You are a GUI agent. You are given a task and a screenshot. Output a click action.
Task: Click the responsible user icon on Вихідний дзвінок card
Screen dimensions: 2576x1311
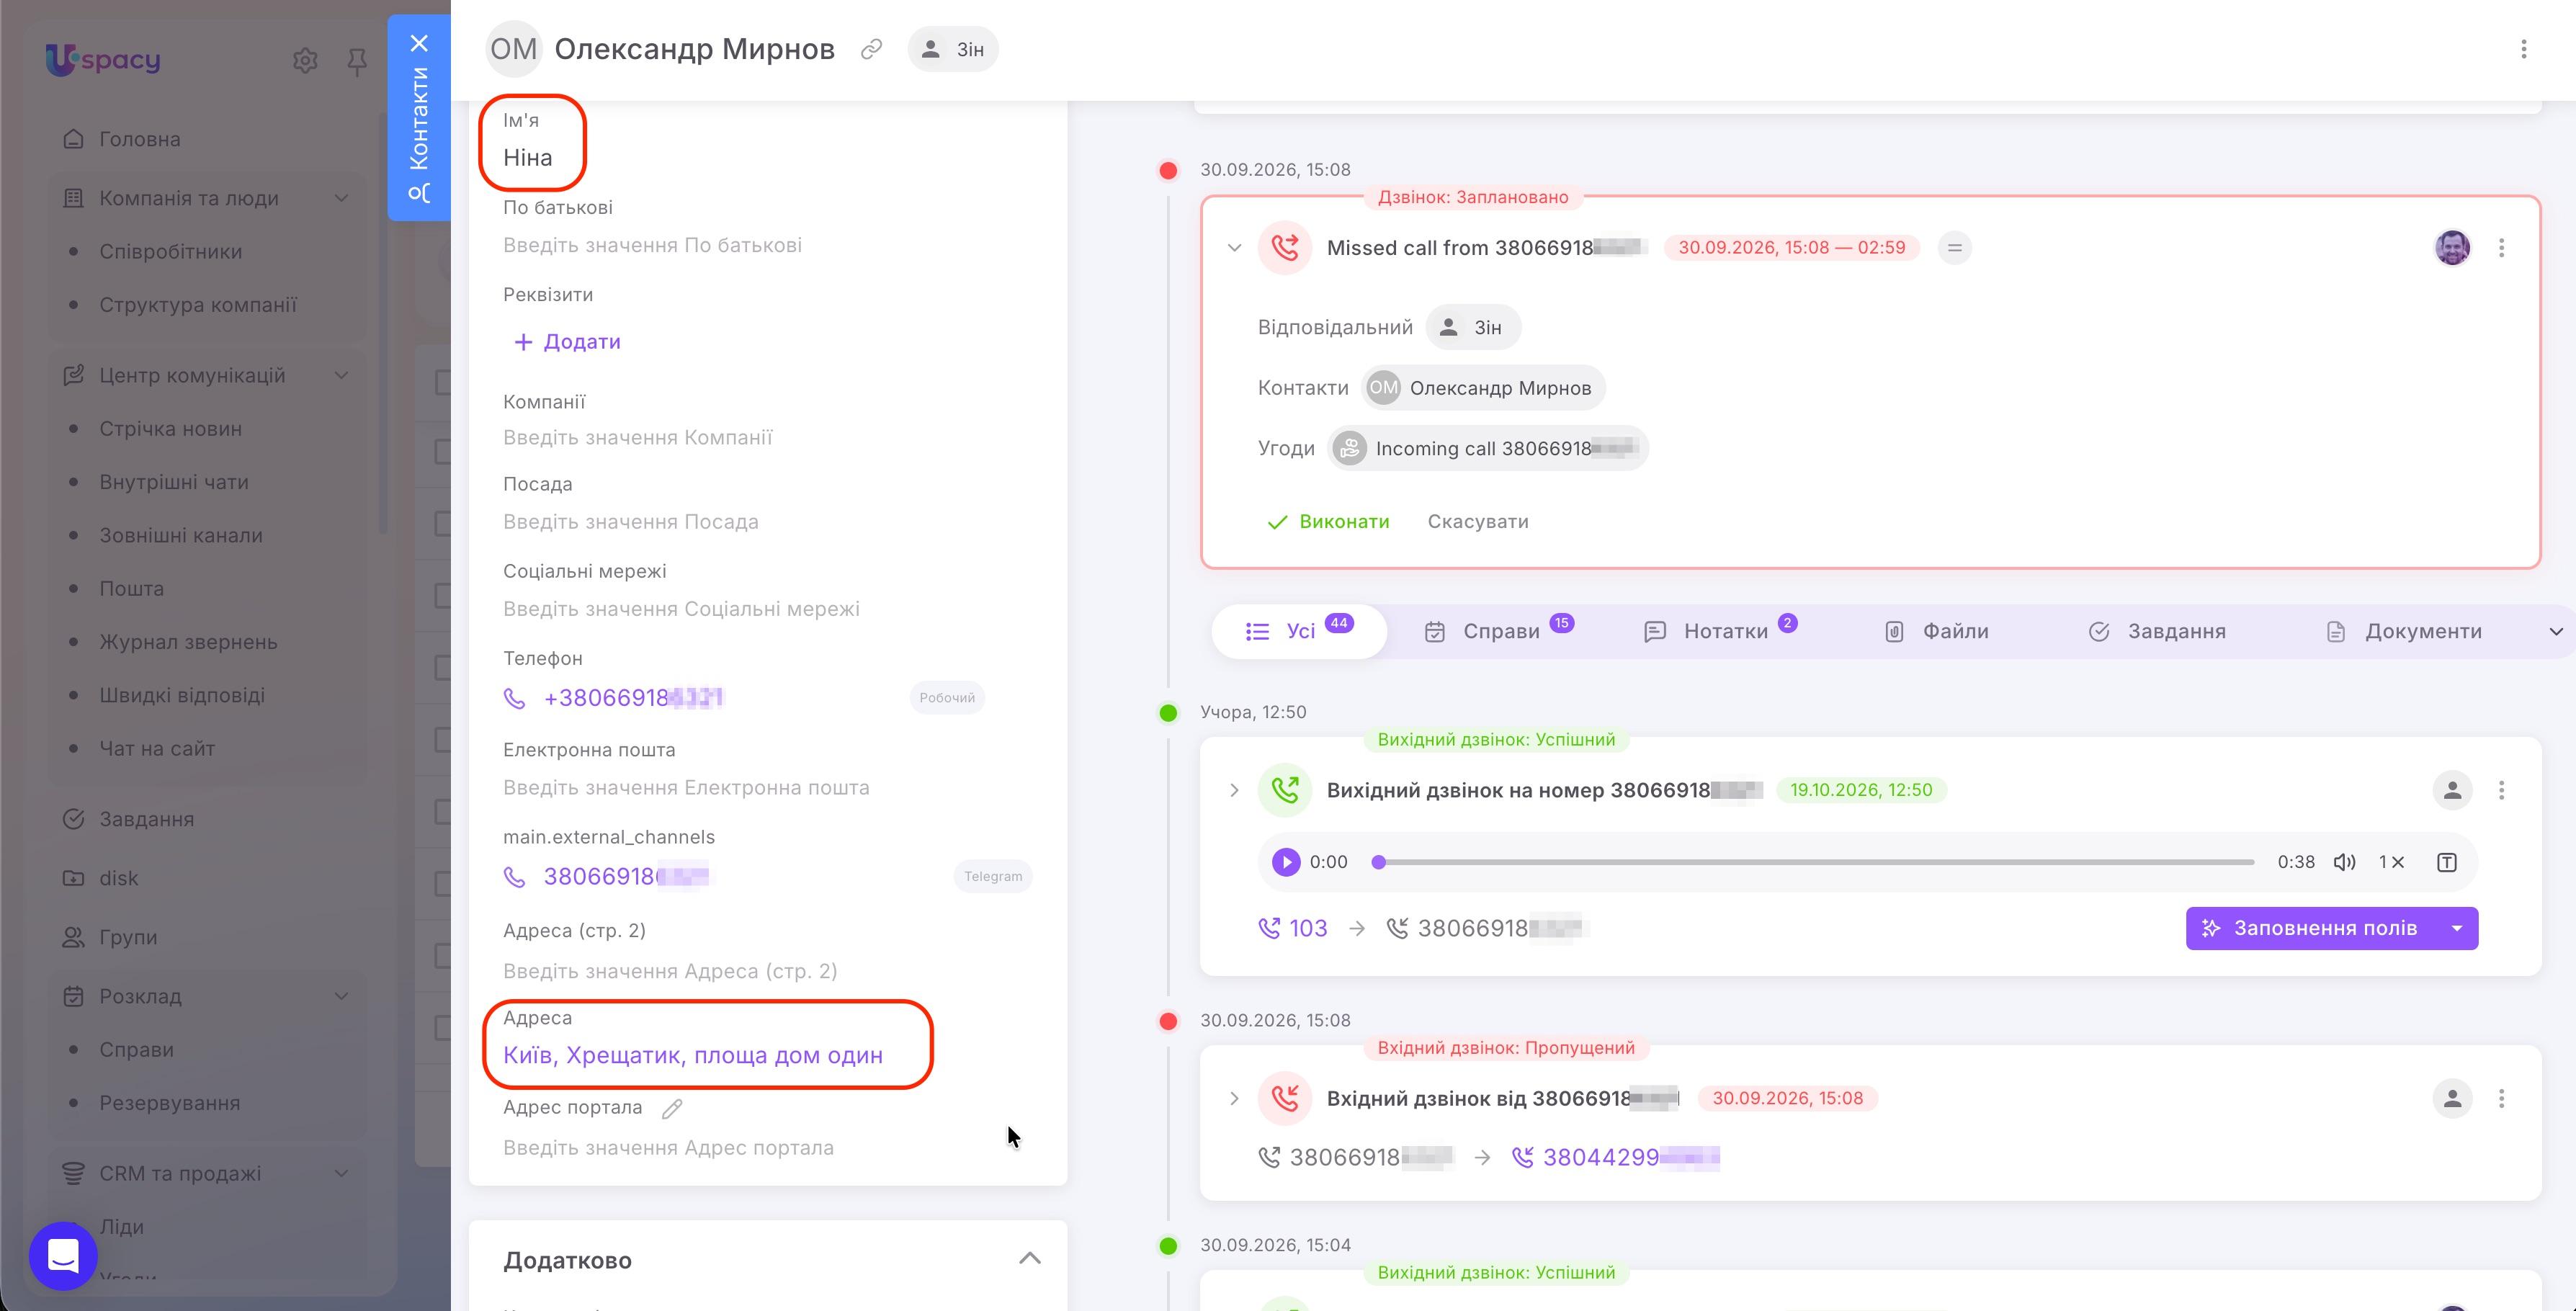[2452, 790]
